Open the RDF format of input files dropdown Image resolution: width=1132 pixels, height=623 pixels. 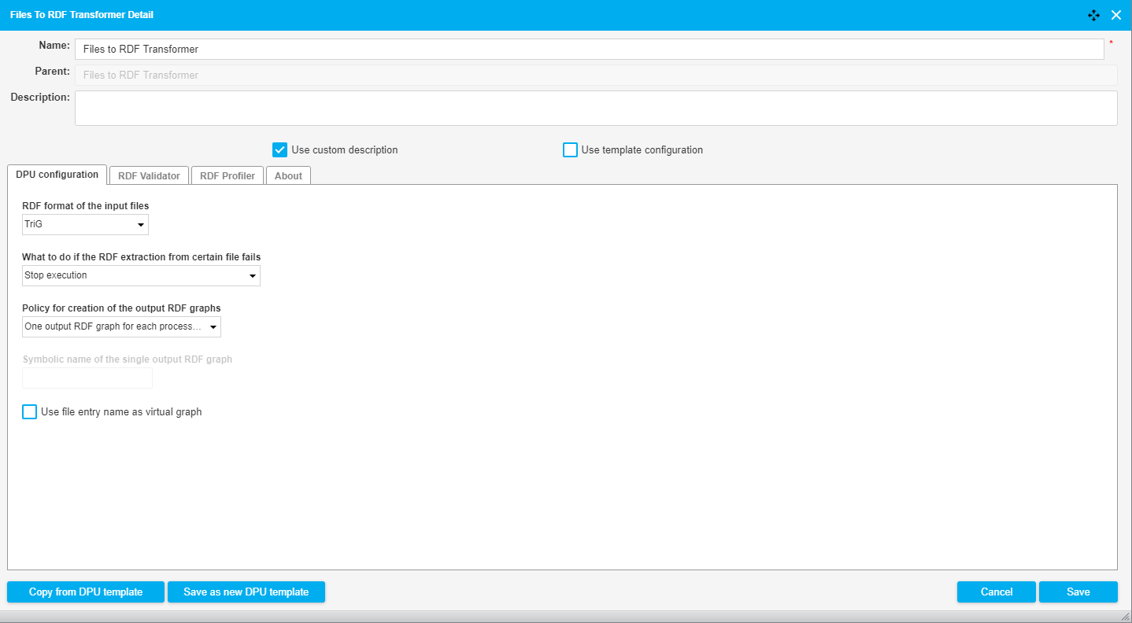85,225
